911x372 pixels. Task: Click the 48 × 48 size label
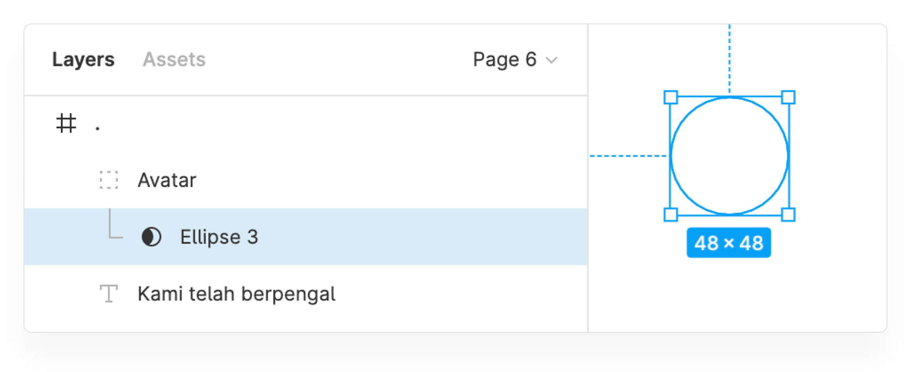(x=728, y=243)
